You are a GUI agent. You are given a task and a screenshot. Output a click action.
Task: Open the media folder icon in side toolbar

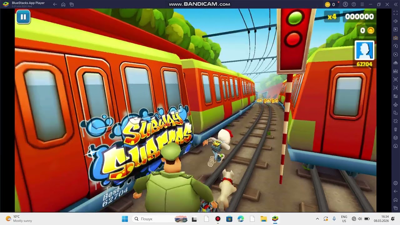click(396, 96)
